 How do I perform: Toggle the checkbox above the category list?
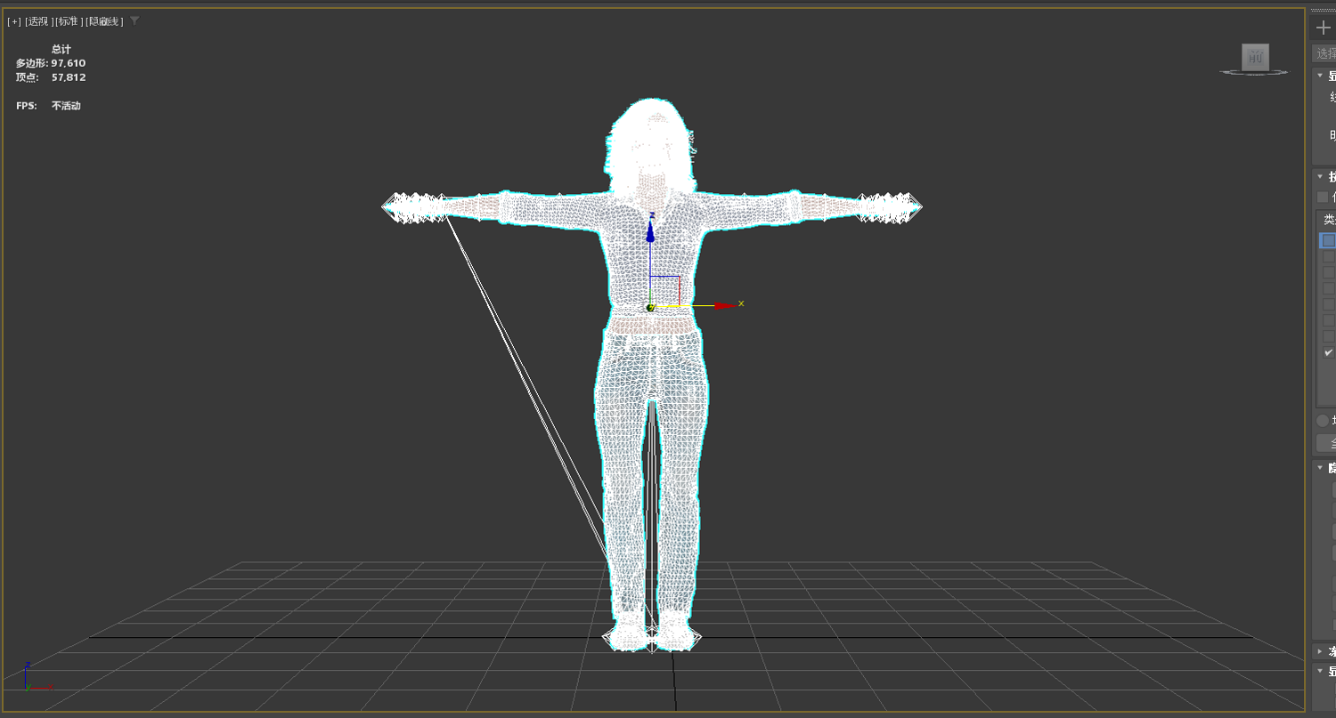tap(1323, 198)
